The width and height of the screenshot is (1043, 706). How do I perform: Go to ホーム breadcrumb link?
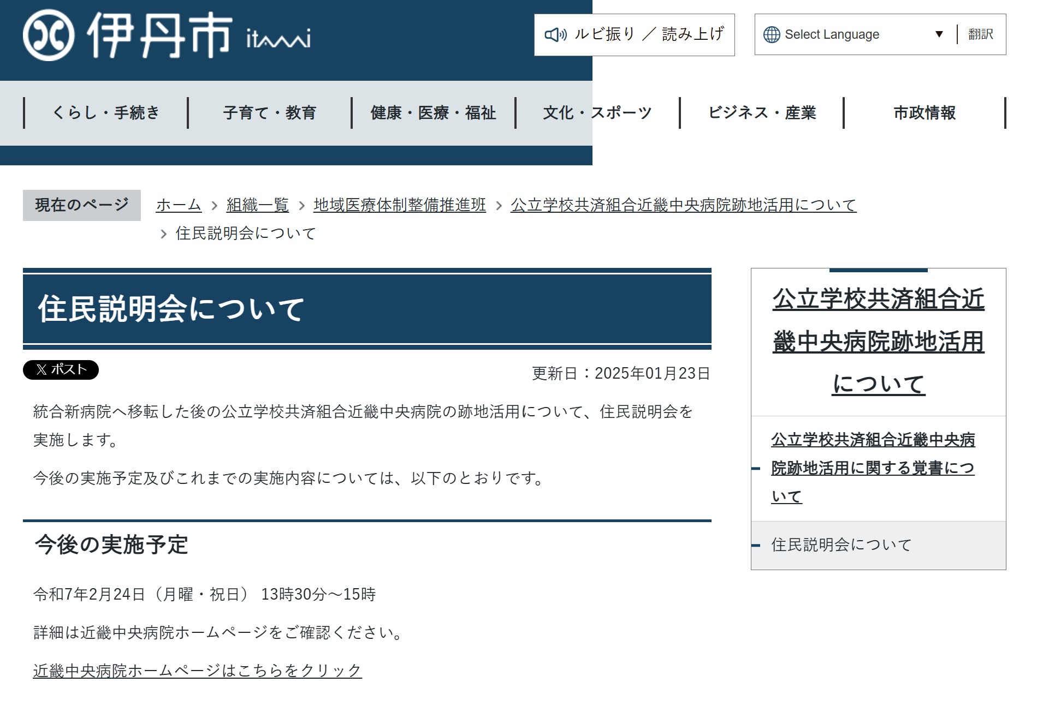179,205
